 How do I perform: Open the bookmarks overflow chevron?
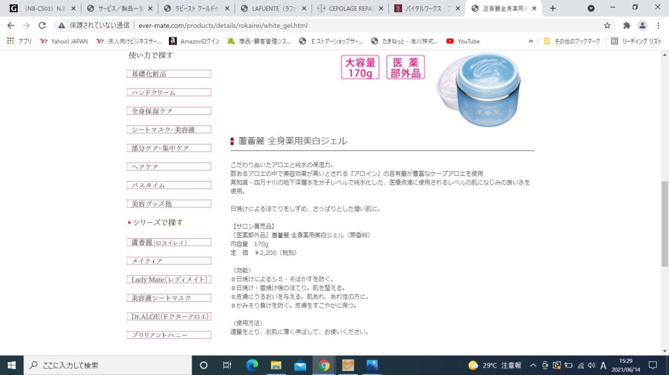[530, 41]
